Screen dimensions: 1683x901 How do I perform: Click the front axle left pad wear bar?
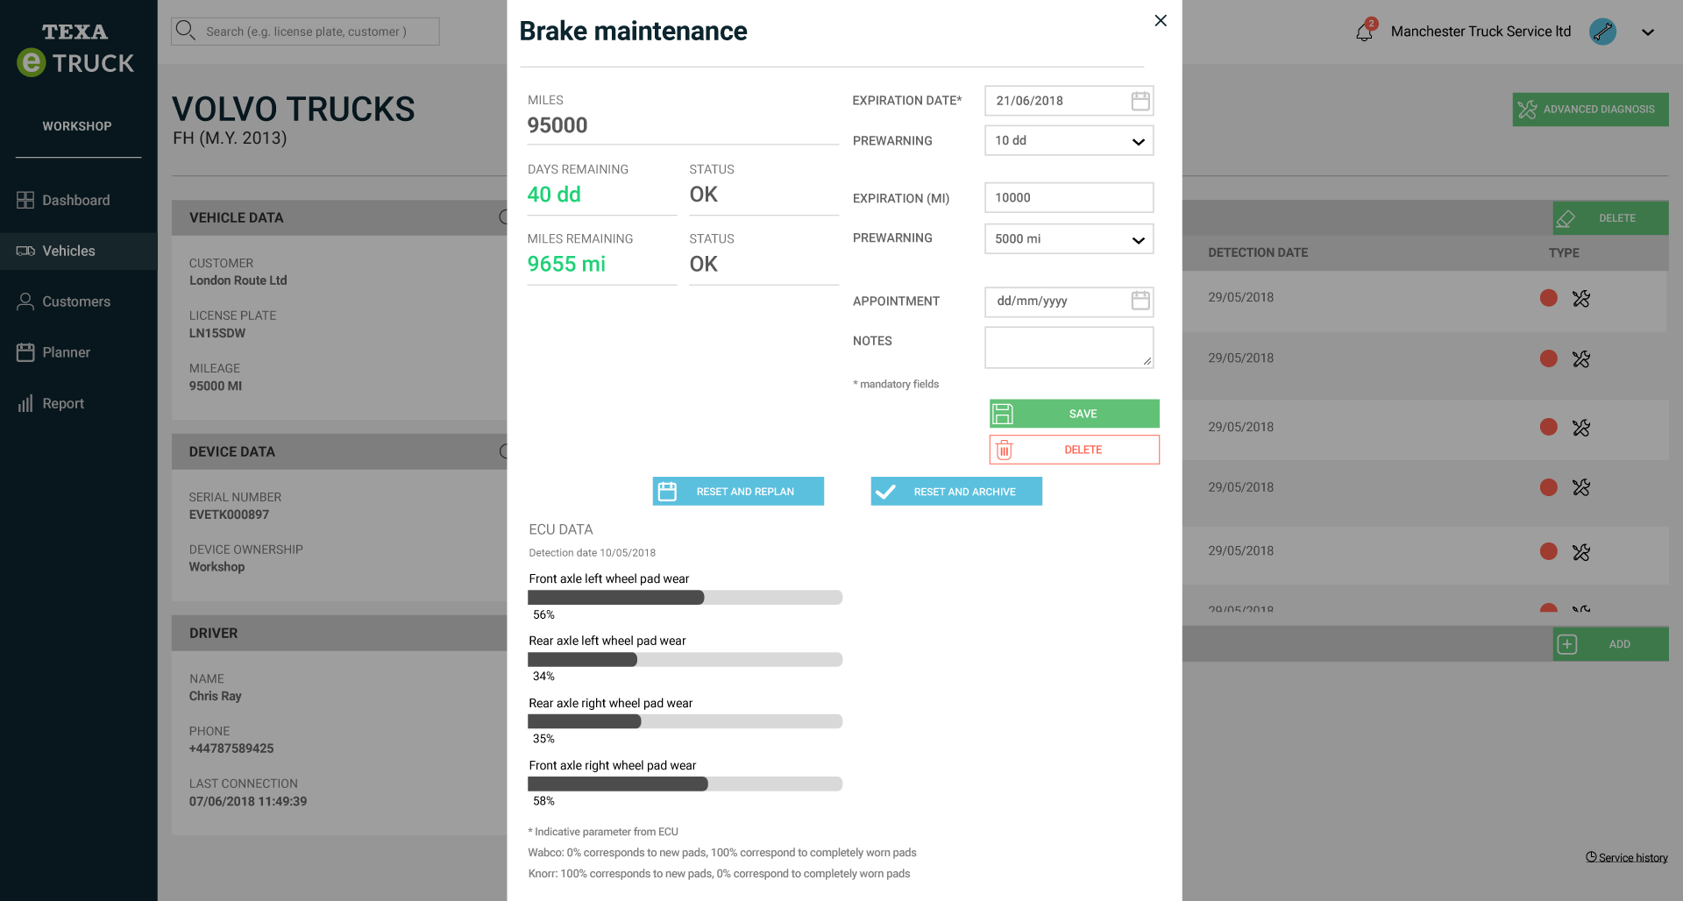[685, 598]
